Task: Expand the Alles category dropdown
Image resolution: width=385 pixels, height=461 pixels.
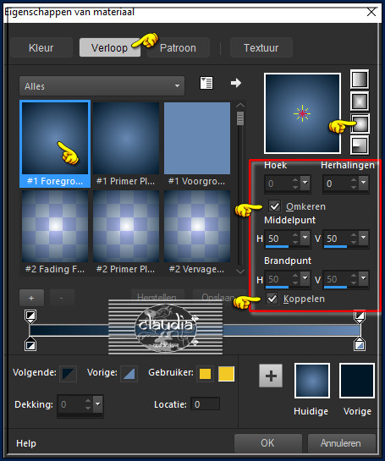Action: tap(102, 85)
